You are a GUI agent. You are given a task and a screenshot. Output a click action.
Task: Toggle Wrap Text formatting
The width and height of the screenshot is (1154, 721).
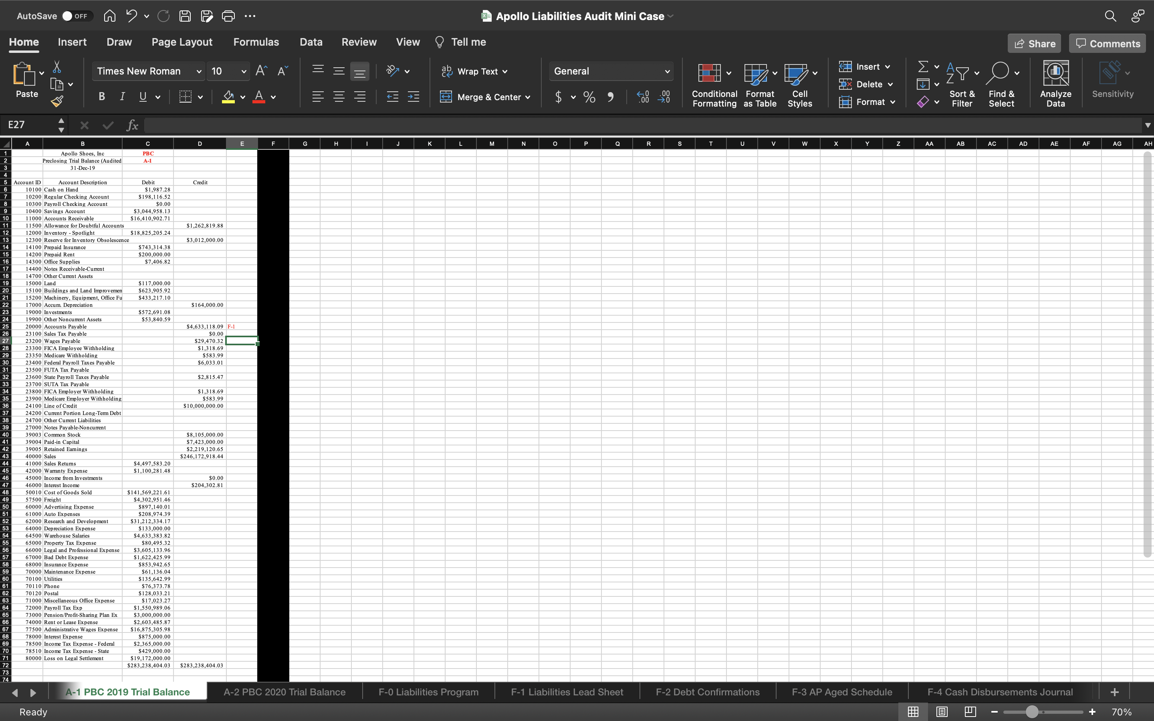[474, 71]
